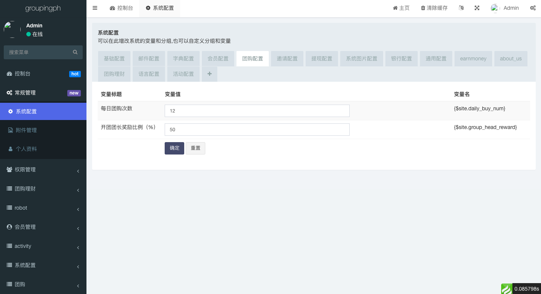541x294 pixels.
Task: Click the plus tab to add group
Action: (209, 74)
